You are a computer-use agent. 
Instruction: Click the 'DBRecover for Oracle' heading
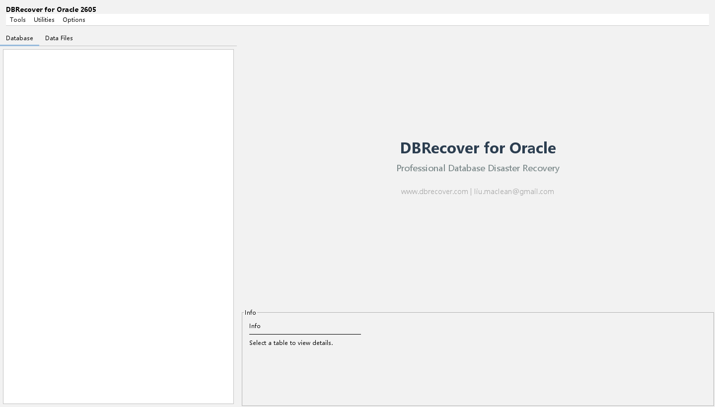coord(478,148)
